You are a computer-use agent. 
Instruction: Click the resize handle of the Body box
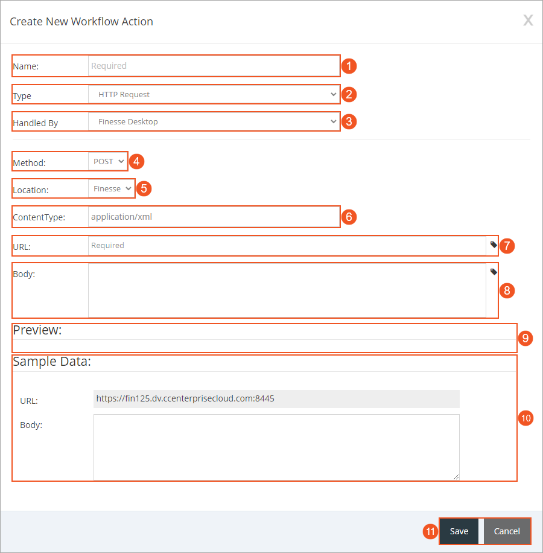coord(457,476)
